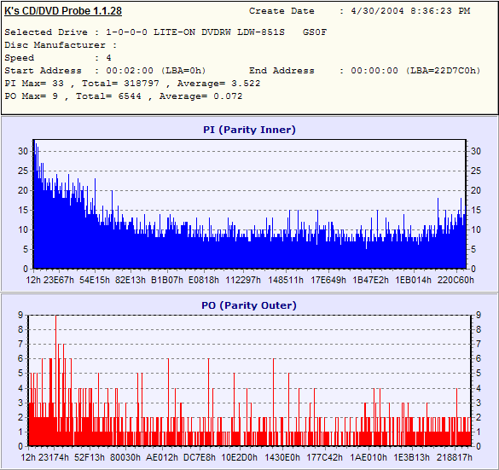The width and height of the screenshot is (499, 470).
Task: Click the PI Max= 33 statistics line
Action: point(132,84)
